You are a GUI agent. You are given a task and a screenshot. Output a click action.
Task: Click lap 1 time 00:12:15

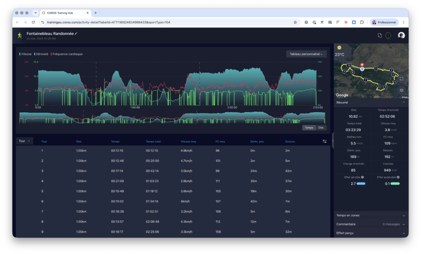[117, 151]
